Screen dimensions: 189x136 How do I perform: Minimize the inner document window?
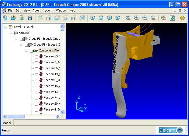click(175, 11)
